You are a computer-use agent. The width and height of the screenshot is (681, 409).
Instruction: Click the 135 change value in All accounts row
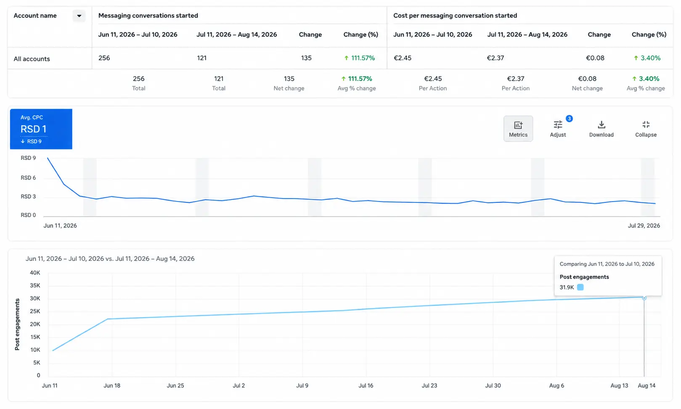pos(306,58)
